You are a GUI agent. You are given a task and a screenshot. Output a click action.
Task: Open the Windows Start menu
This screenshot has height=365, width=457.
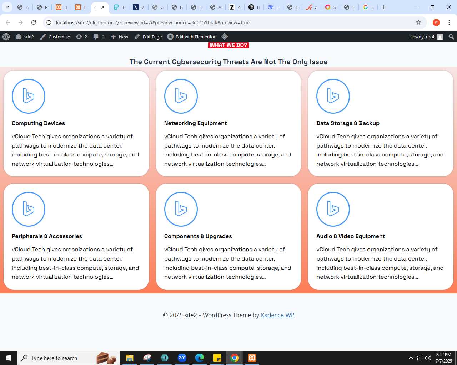[x=9, y=358]
